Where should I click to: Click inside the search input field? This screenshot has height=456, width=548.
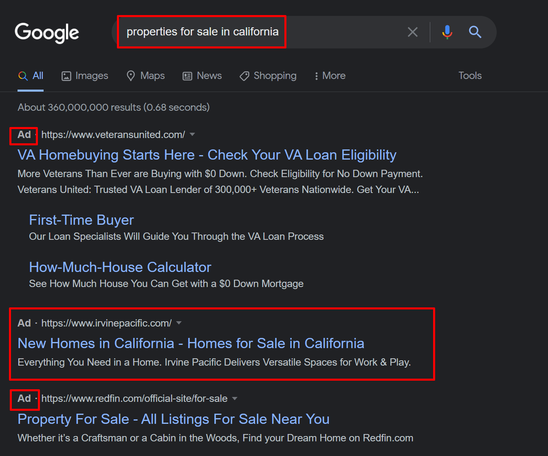(202, 31)
